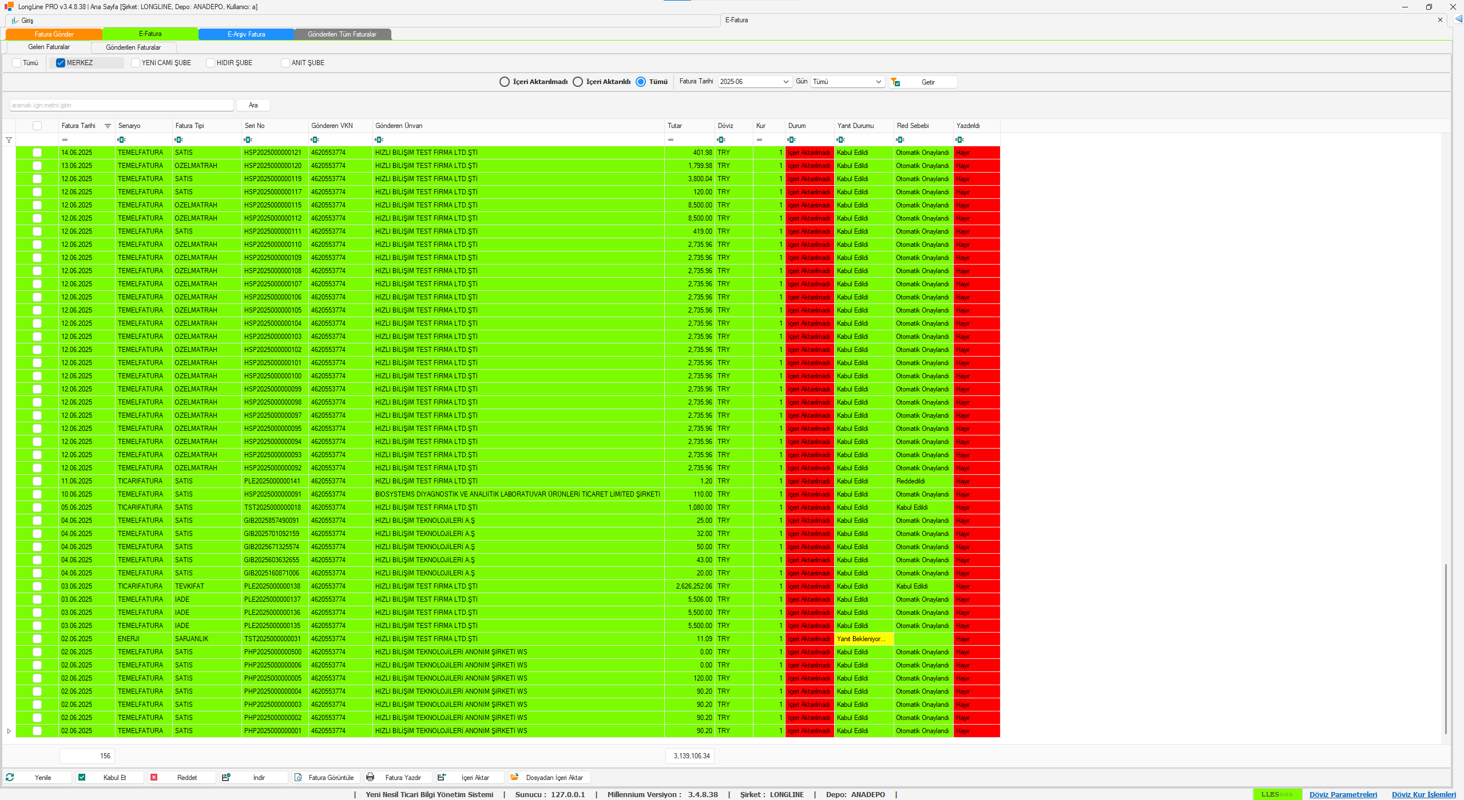Click the vertical scrollbar of the grid

(1446, 649)
